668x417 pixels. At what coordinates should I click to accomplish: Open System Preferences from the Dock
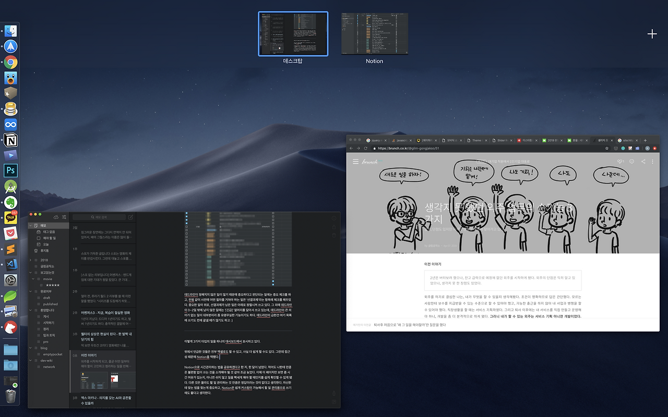[10, 280]
